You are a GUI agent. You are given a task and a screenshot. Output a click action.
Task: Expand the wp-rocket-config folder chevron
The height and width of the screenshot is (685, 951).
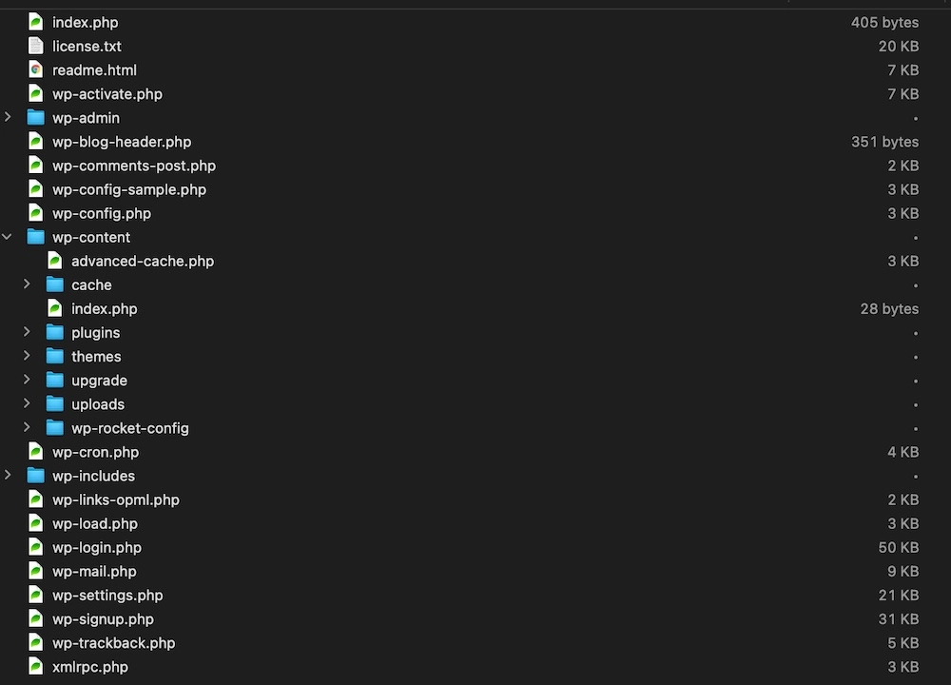[27, 427]
